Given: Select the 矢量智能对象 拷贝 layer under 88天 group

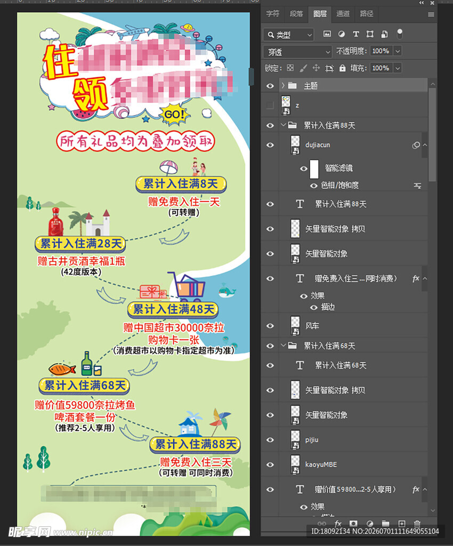Looking at the screenshot, I should click(335, 229).
